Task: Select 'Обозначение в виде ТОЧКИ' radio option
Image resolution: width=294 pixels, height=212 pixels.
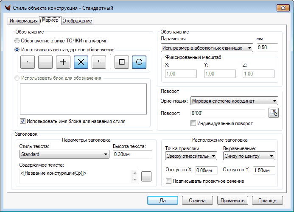Action: 17,41
